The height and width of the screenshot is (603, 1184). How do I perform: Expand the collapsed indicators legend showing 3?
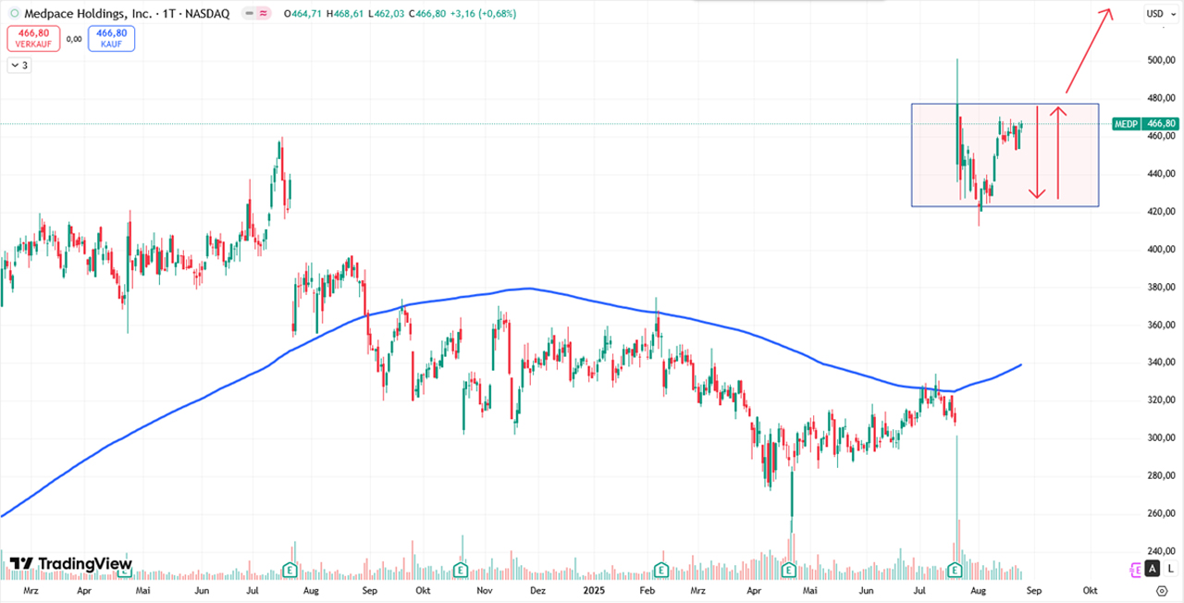18,65
